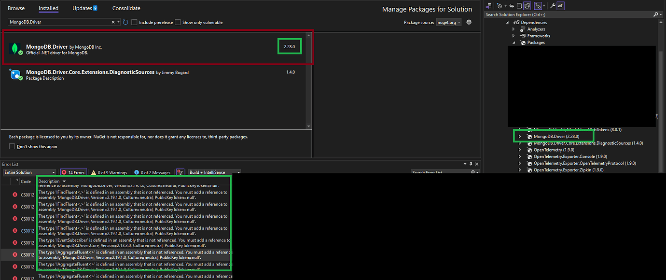This screenshot has width=666, height=280.
Task: Click the wrench Properties icon in Solution Explorer
Action: click(x=553, y=5)
